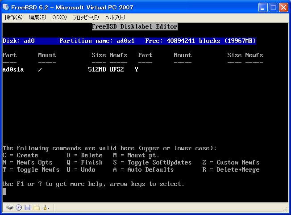Click the window resize grip corner

(x=286, y=210)
